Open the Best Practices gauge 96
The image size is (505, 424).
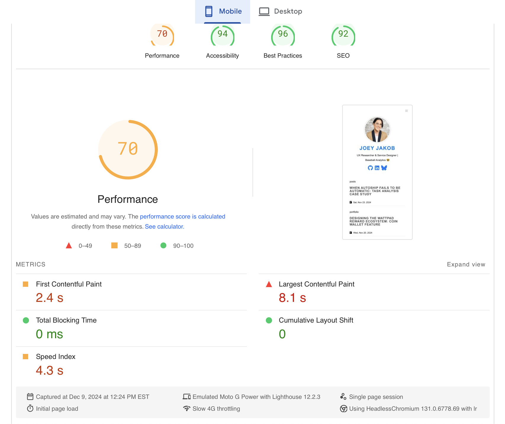click(x=283, y=36)
